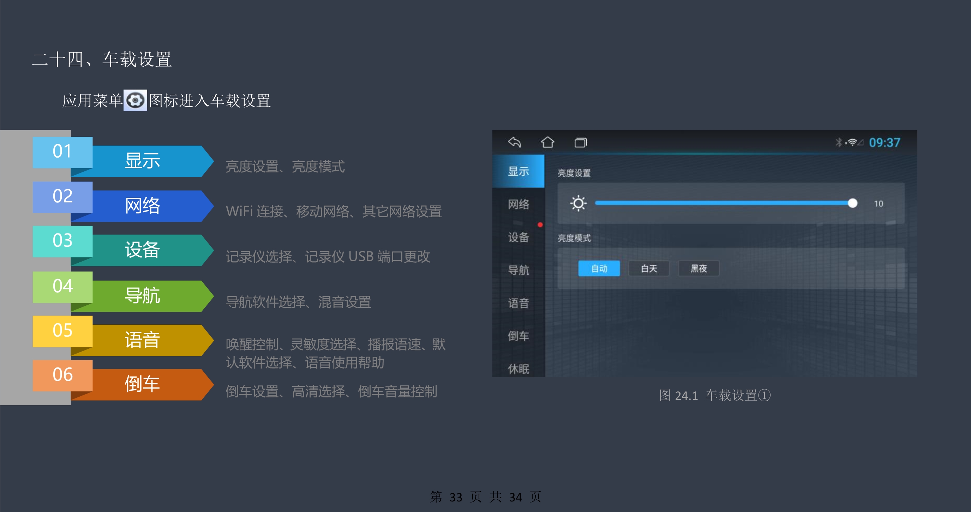Open the 倒车 settings section

click(518, 336)
